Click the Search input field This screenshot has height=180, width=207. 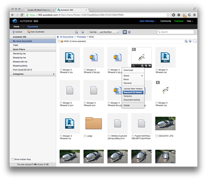click(x=175, y=32)
